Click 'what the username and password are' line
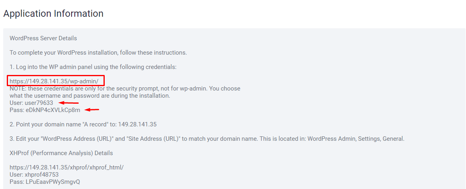The width and height of the screenshot is (466, 189). pyautogui.click(x=90, y=96)
